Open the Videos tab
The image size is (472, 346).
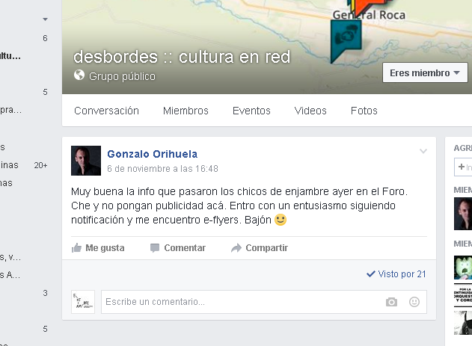(310, 111)
